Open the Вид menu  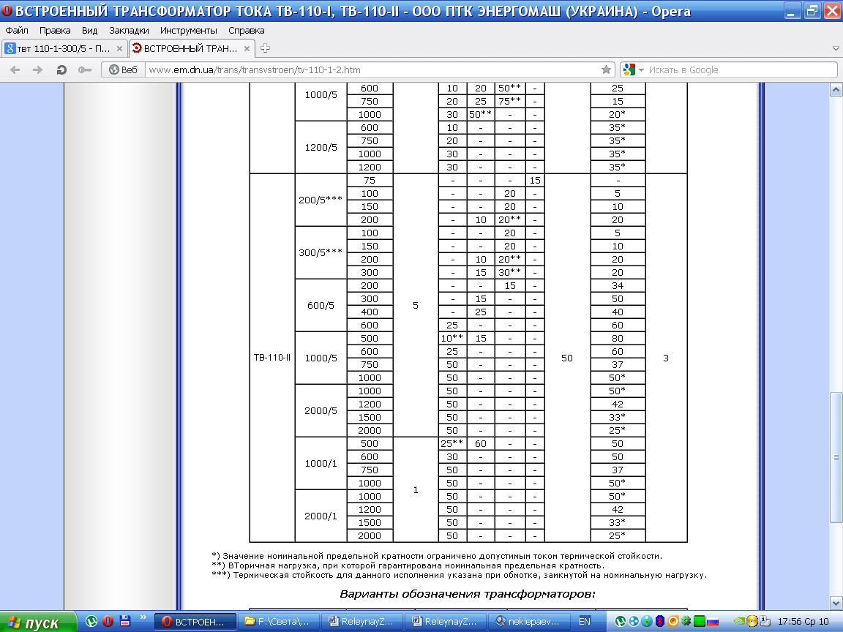click(89, 31)
